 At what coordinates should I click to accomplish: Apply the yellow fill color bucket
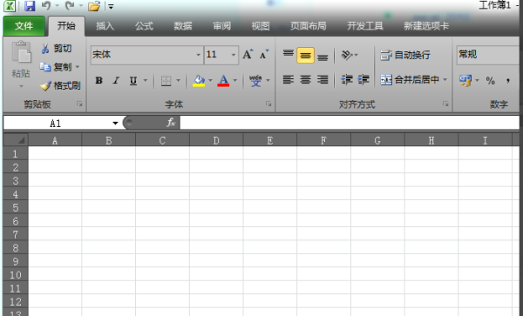click(199, 81)
